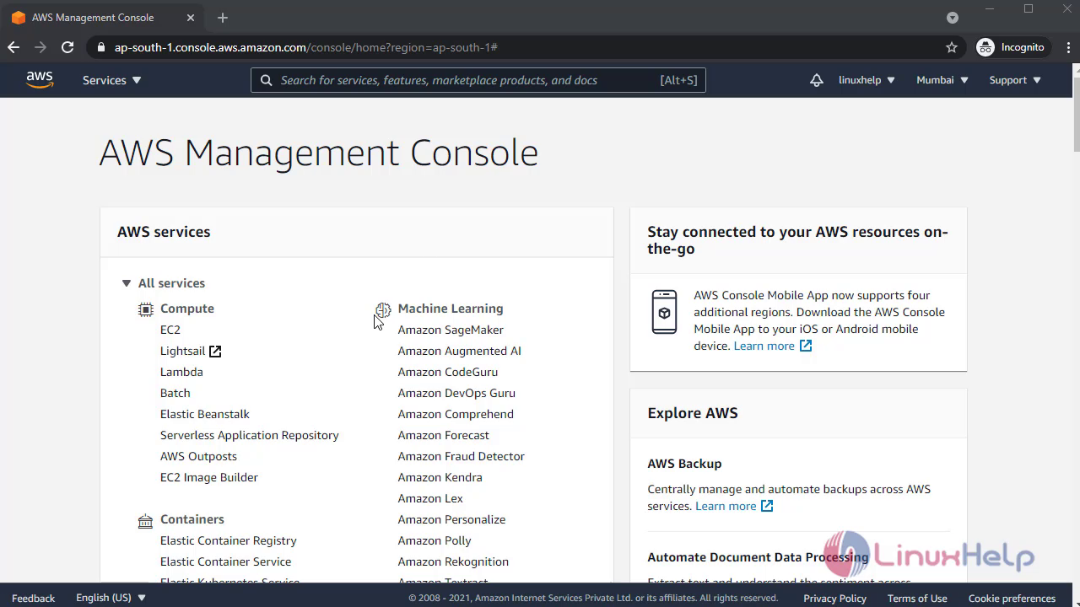Open tab search dropdown in title bar
This screenshot has width=1080, height=607.
click(953, 18)
